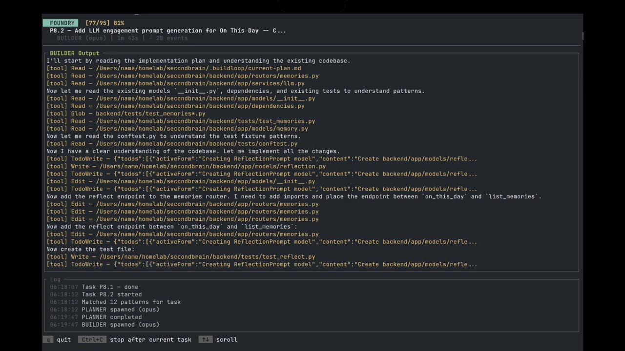Click log entry 'Task P8.2 started'
This screenshot has height=351, width=625.
[112, 294]
